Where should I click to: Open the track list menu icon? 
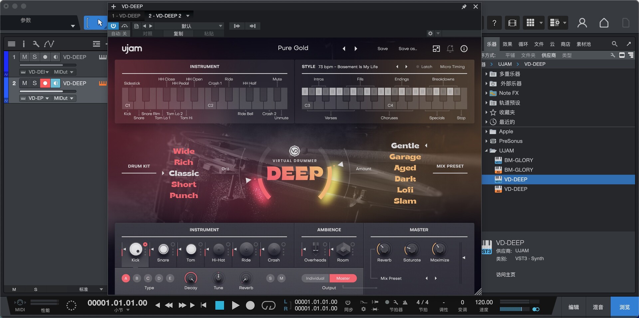point(12,44)
